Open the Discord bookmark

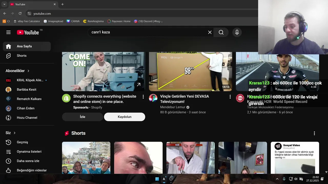pyautogui.click(x=148, y=21)
